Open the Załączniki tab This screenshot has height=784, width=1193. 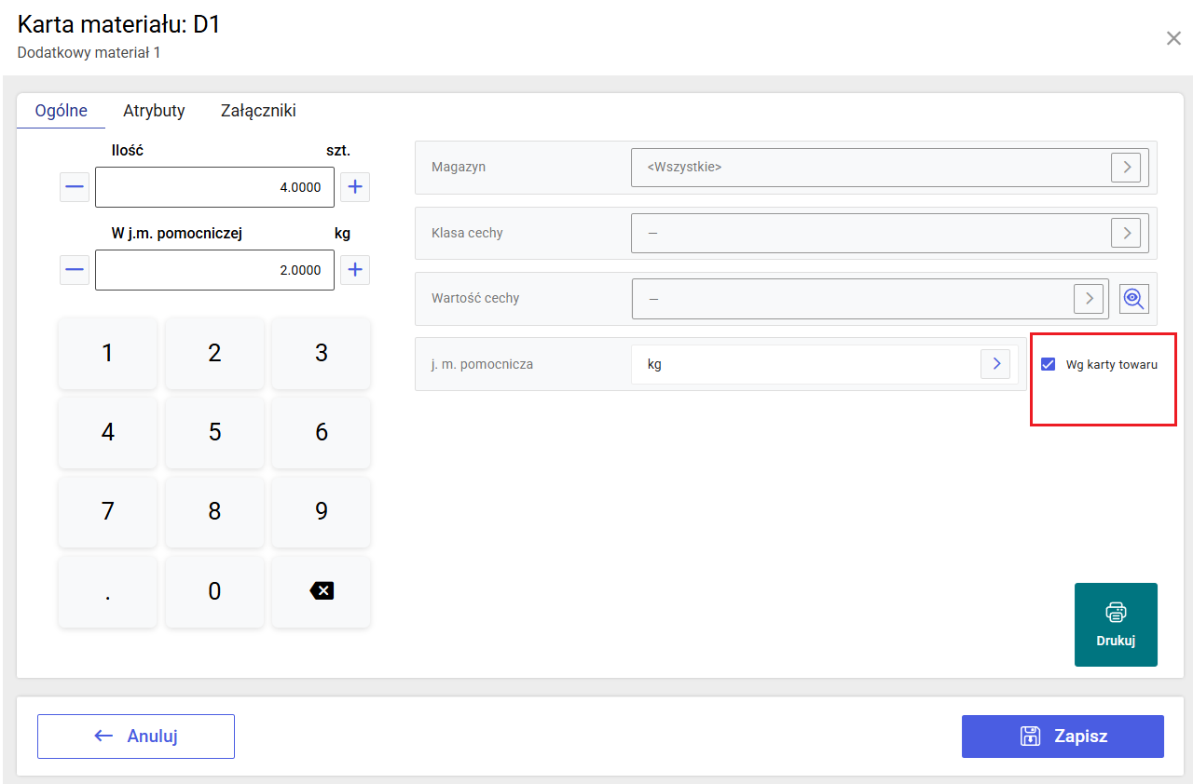[258, 111]
